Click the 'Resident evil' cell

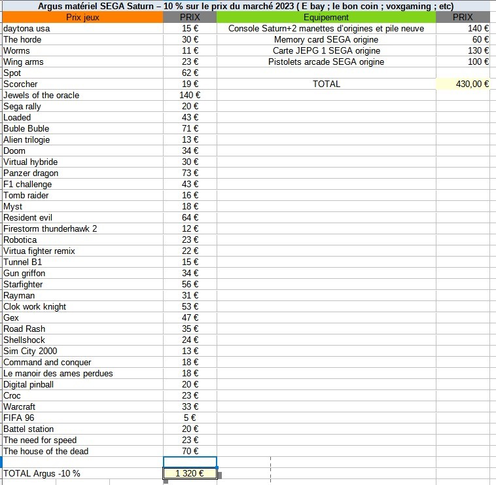pyautogui.click(x=82, y=217)
